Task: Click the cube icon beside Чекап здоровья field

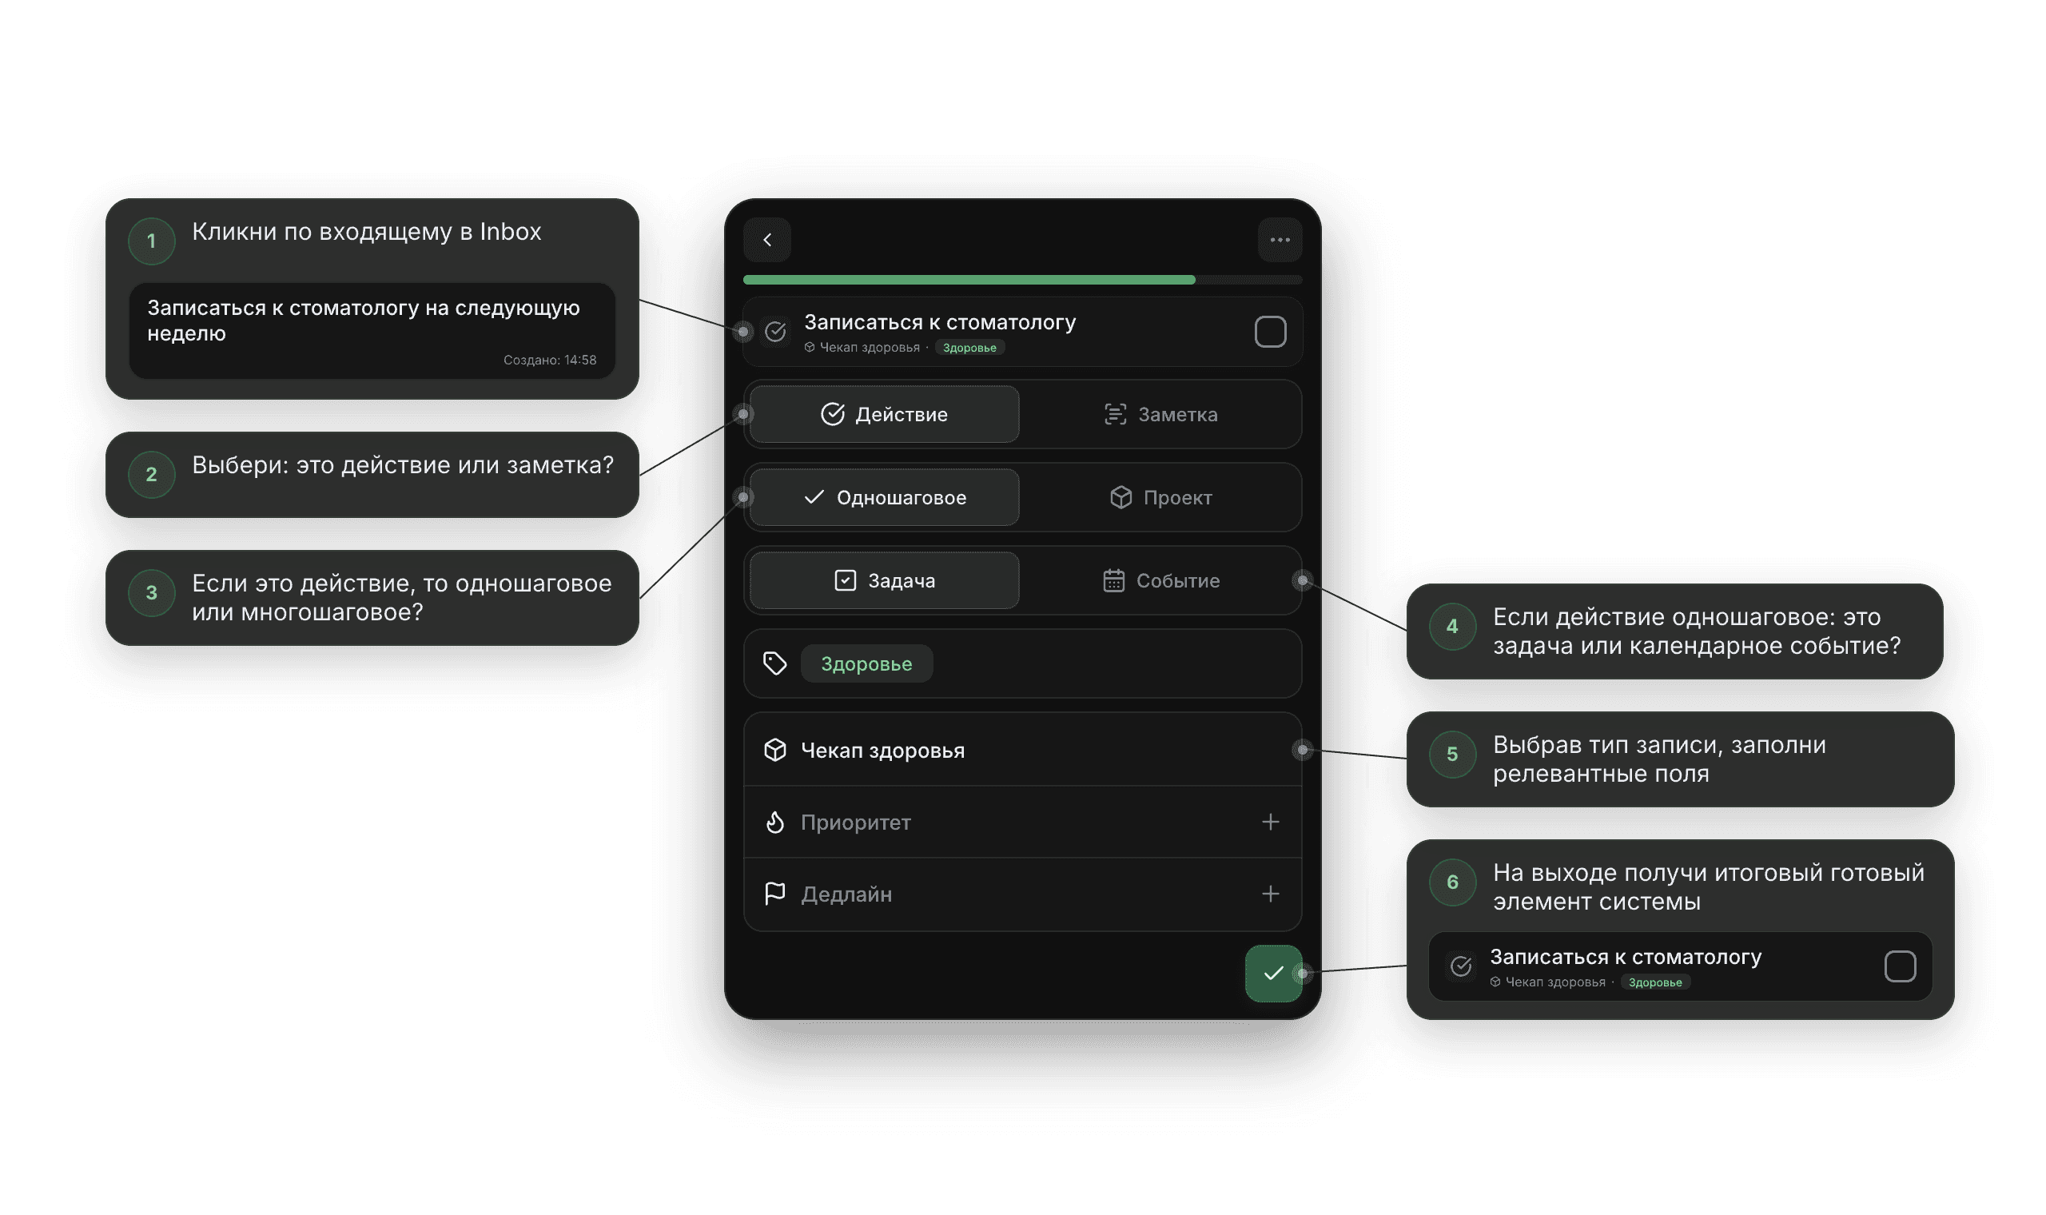Action: click(775, 750)
